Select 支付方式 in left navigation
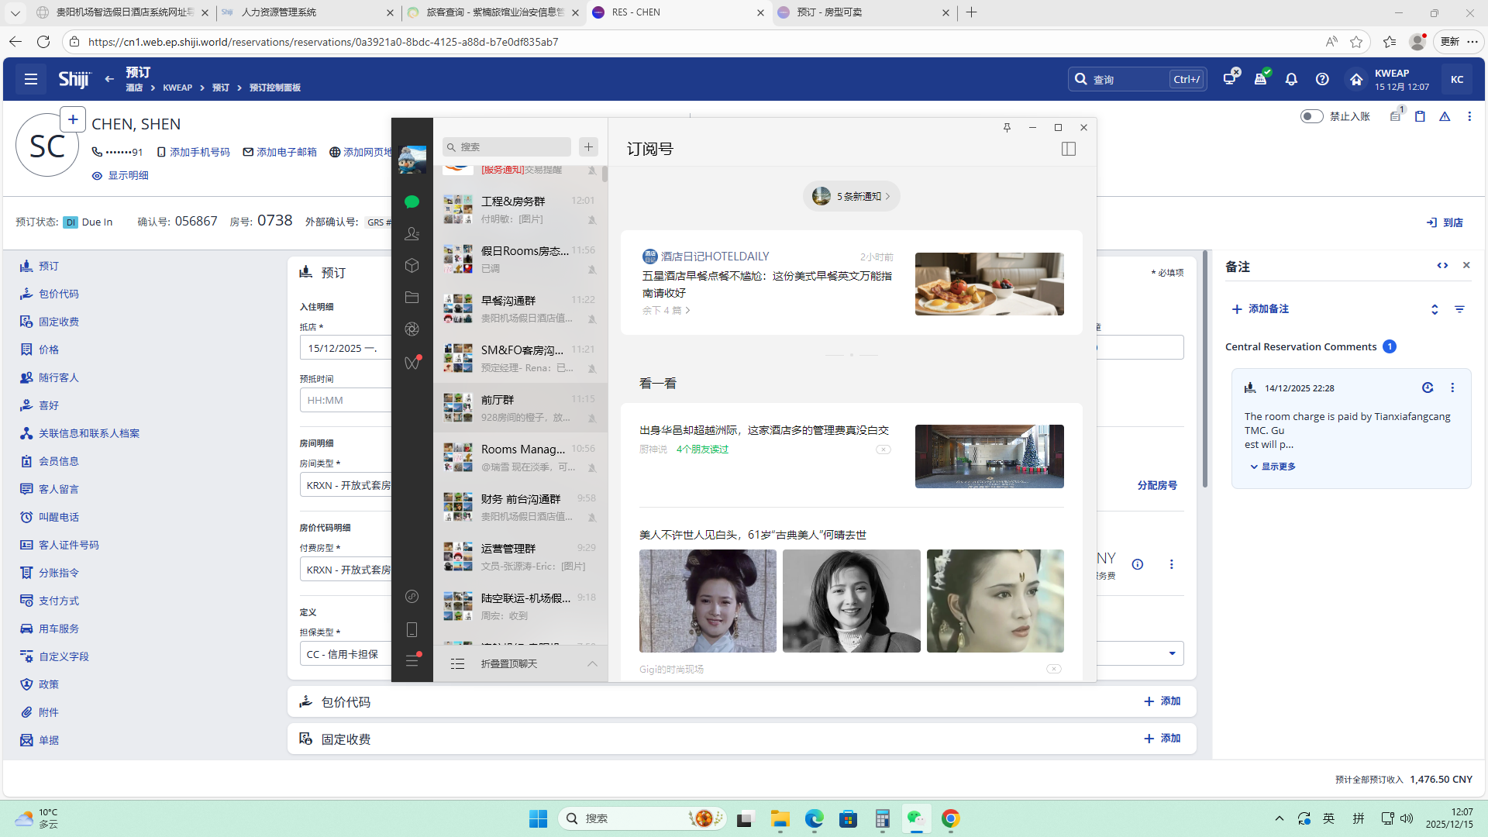 [59, 601]
